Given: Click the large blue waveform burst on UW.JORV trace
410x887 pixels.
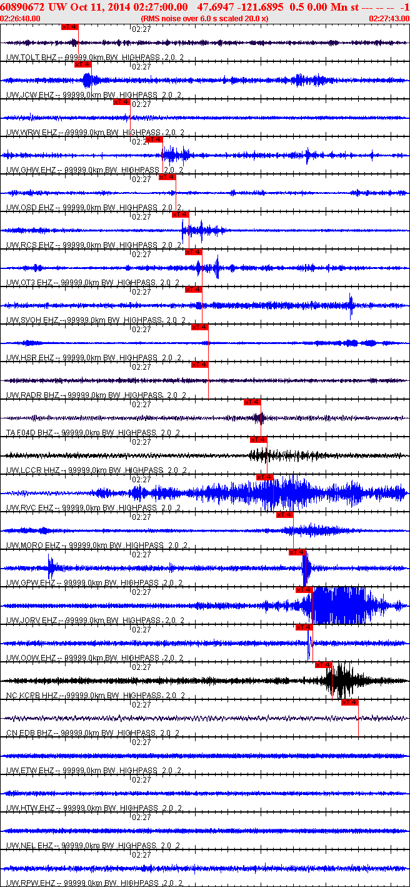Looking at the screenshot, I should point(341,606).
